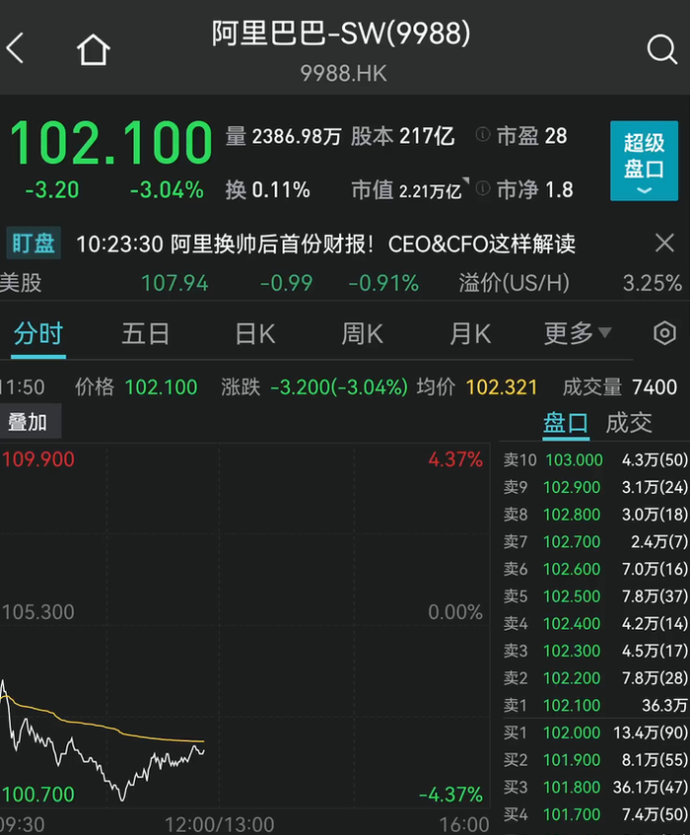
Task: Select 卖9 row at 102.900
Action: point(595,487)
